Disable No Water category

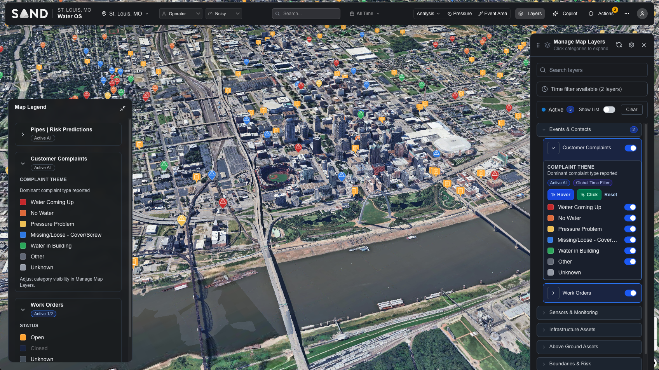point(630,218)
